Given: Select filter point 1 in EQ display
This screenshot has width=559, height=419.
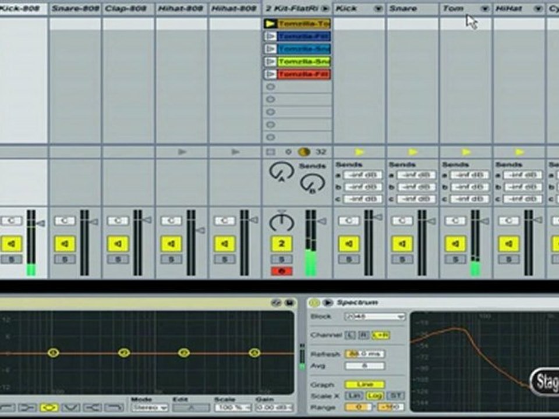Looking at the screenshot, I should coord(53,353).
